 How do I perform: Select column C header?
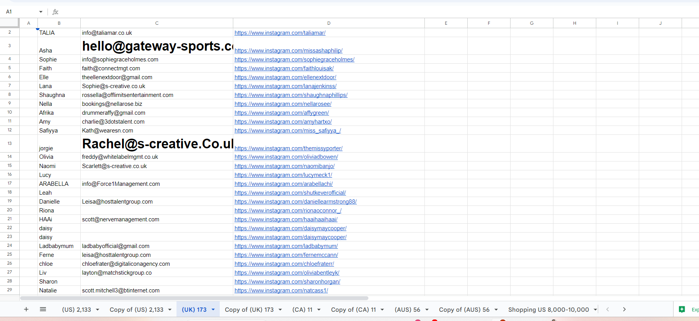157,23
